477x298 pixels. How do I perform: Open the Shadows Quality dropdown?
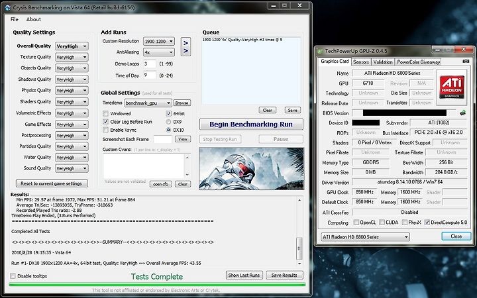72,79
